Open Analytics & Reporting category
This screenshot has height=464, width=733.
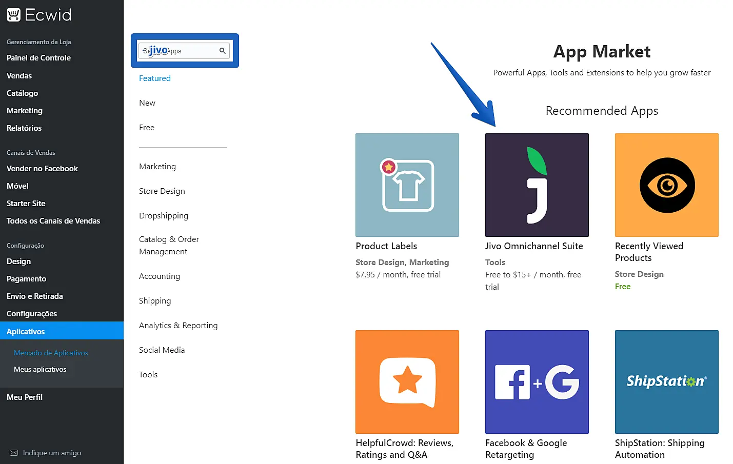(179, 326)
